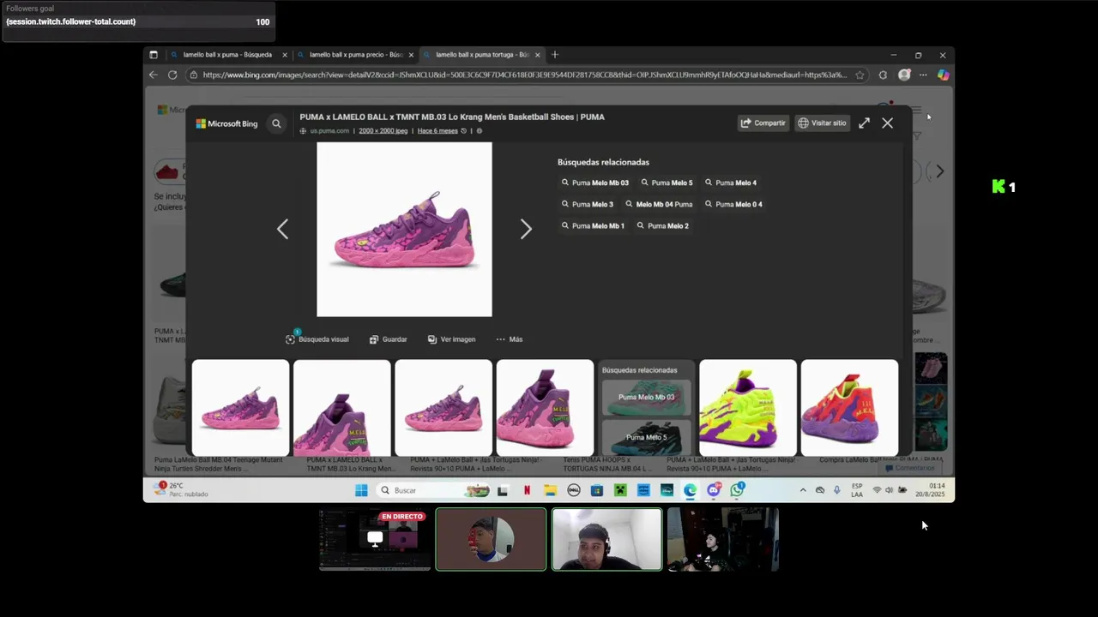Screen dimensions: 1098x617
Task: Show hidden system tray icons
Action: tap(803, 490)
